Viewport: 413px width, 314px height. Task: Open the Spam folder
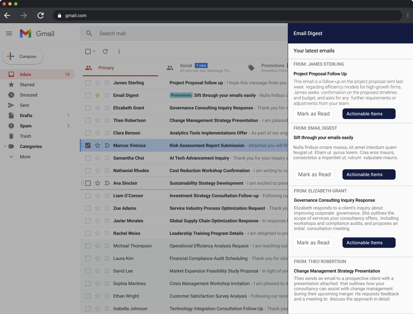(x=37, y=126)
